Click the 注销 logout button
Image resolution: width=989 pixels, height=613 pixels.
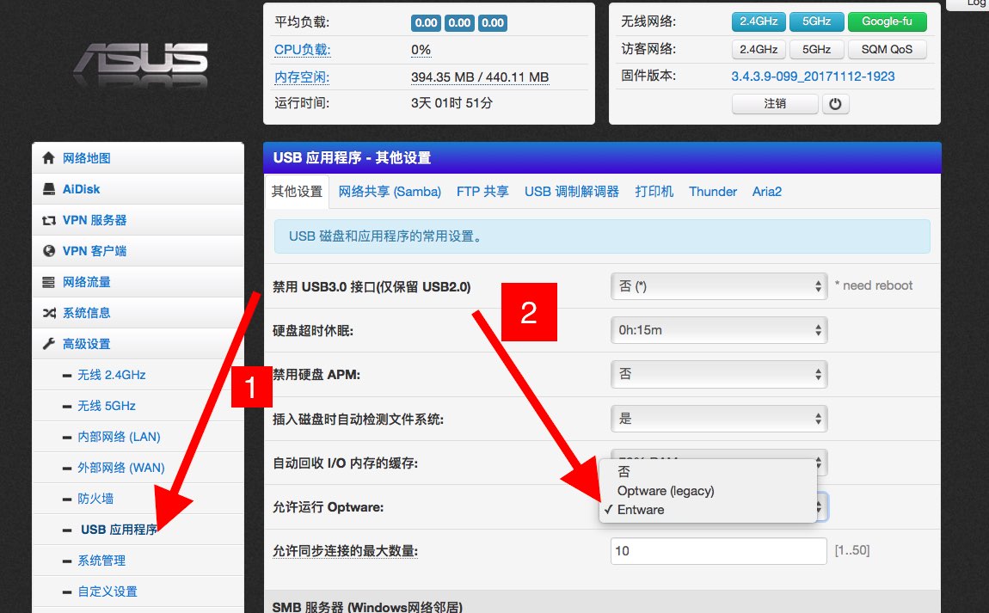tap(775, 103)
